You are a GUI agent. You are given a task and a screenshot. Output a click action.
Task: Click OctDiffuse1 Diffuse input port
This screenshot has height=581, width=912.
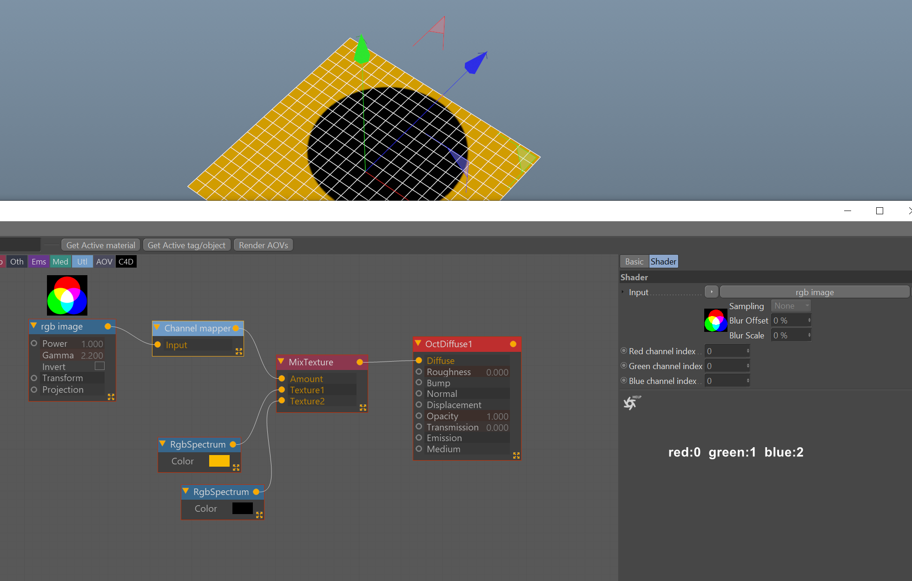tap(419, 360)
